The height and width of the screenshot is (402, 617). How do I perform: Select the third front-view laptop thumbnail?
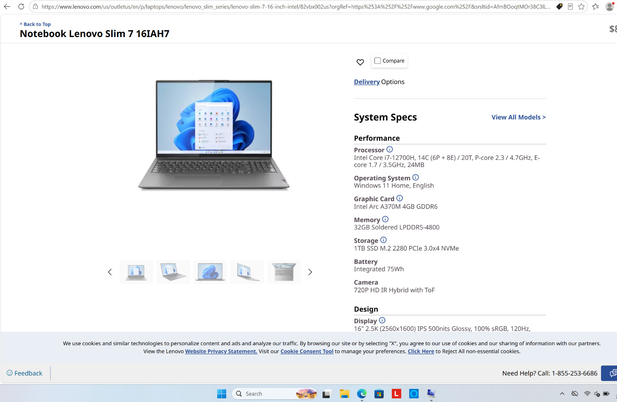pyautogui.click(x=210, y=272)
